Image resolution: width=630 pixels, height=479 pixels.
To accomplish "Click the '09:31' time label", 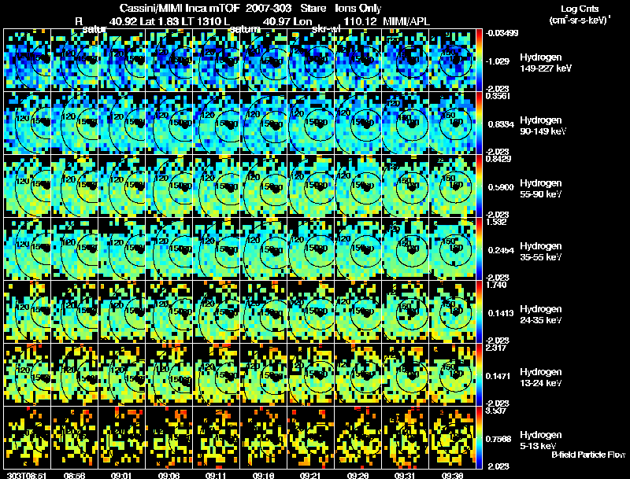I will [x=405, y=475].
